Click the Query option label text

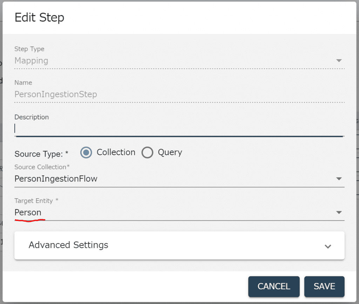170,152
